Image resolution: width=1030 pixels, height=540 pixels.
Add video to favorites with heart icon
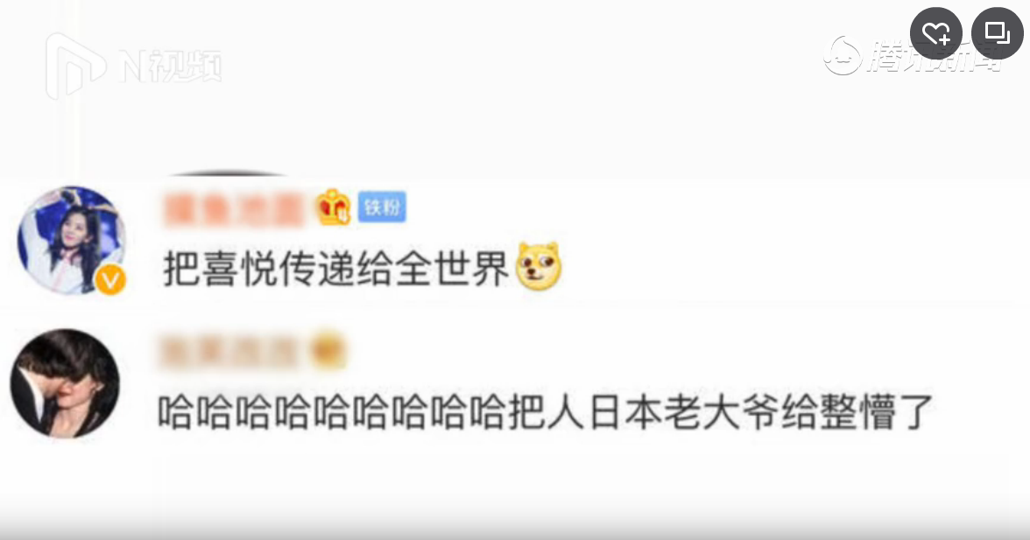pos(936,33)
